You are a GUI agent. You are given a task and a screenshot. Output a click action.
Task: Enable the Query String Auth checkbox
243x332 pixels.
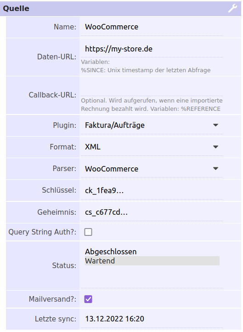pos(88,232)
